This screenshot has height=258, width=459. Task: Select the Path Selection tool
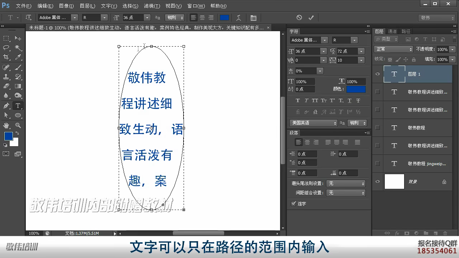point(6,115)
